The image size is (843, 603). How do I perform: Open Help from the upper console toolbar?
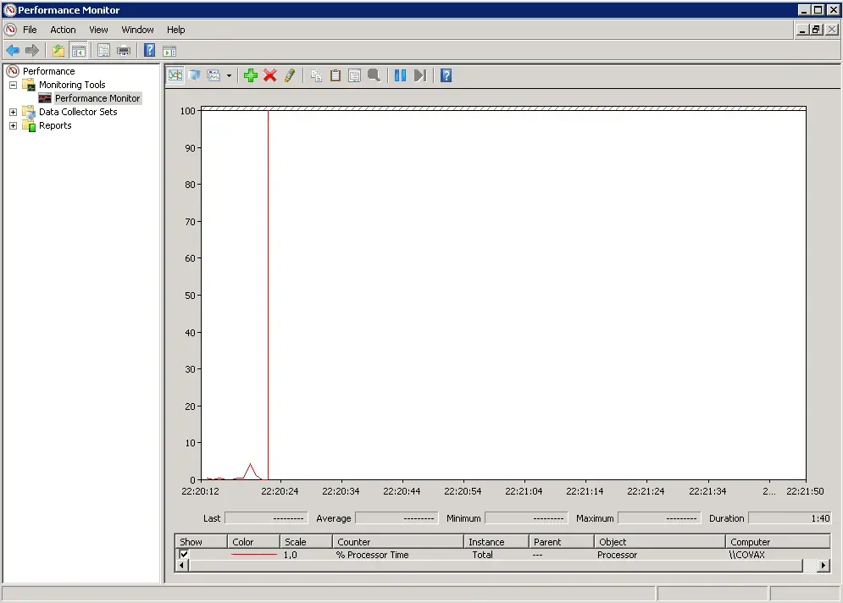[x=149, y=51]
